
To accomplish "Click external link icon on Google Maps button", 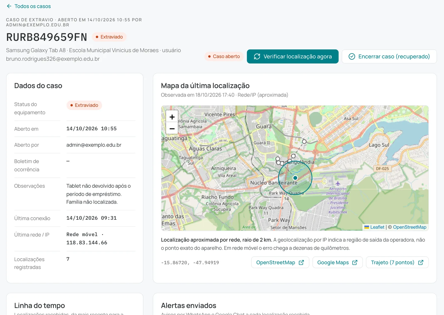I will pyautogui.click(x=355, y=262).
